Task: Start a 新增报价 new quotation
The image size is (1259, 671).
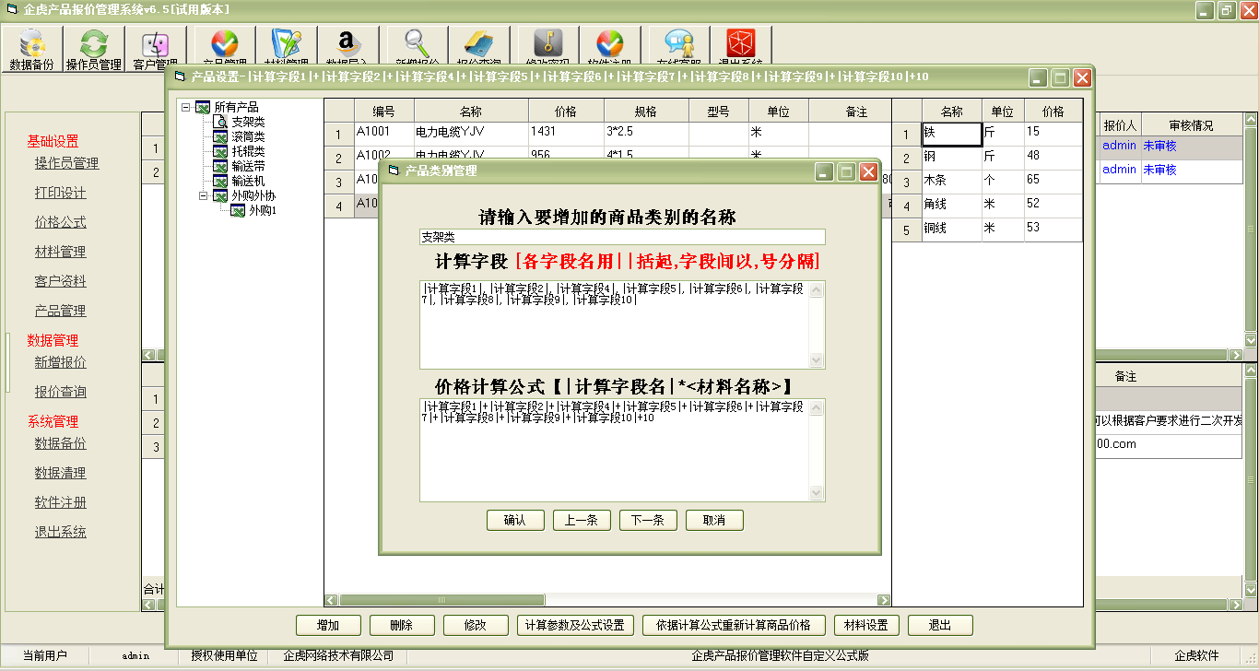Action: click(415, 46)
